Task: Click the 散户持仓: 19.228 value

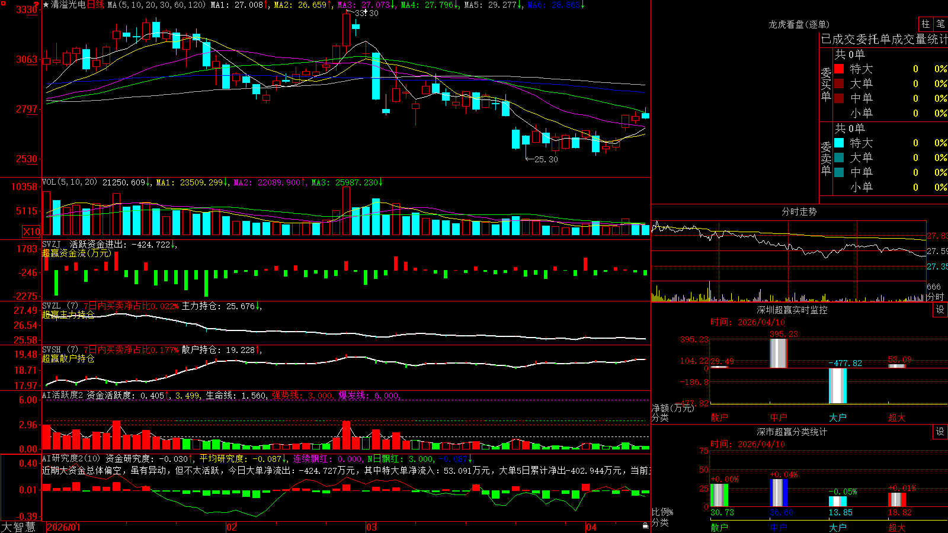Action: click(x=221, y=350)
